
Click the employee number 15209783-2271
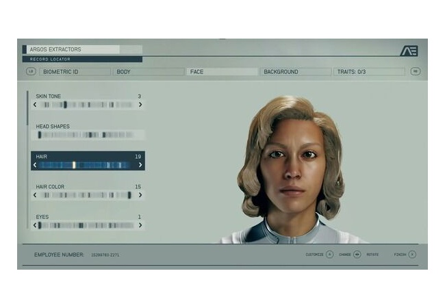105,255
